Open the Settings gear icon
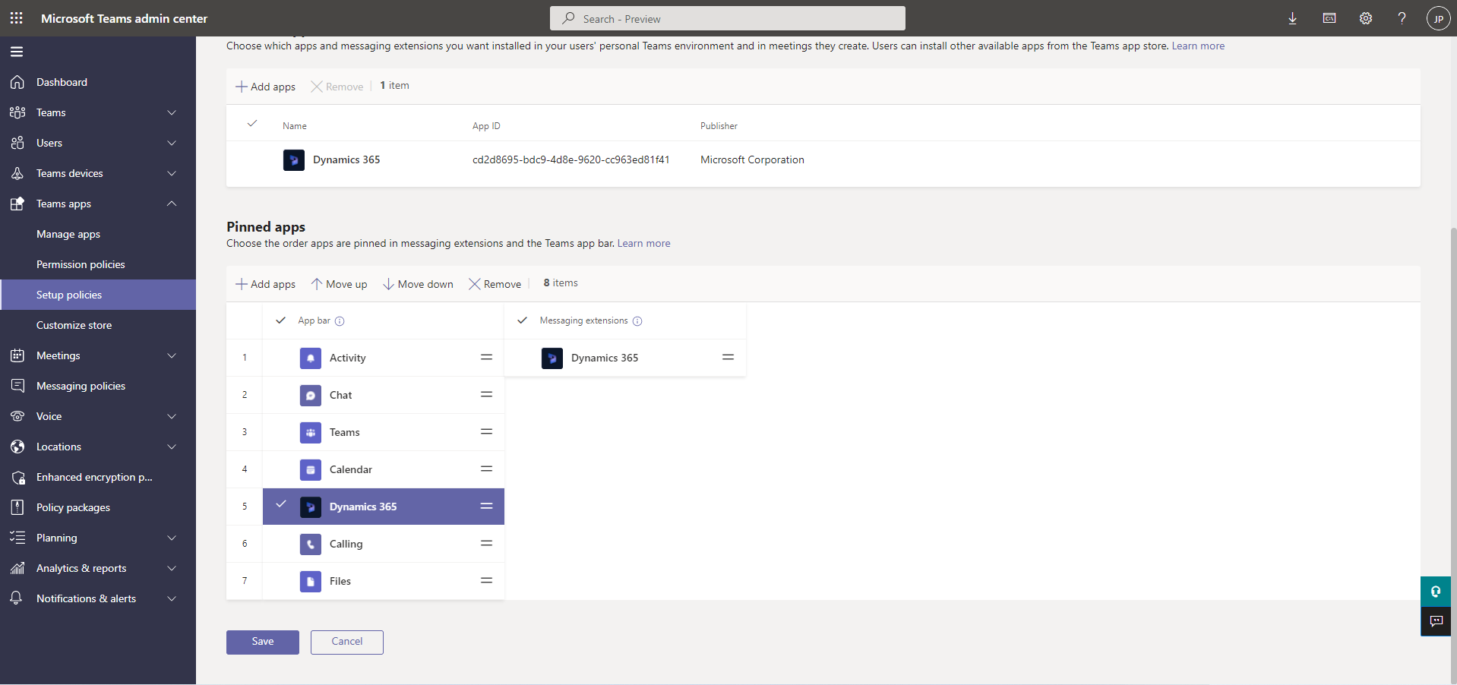Viewport: 1457px width, 685px height. click(x=1366, y=18)
